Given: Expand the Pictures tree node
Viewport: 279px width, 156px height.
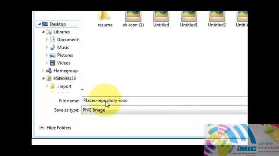Looking at the screenshot, I should coord(47,55).
